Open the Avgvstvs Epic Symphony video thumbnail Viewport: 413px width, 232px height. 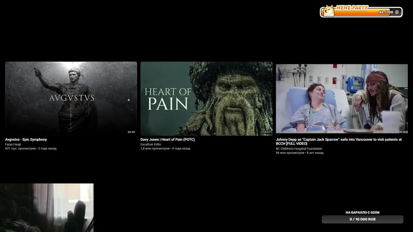[x=71, y=99]
